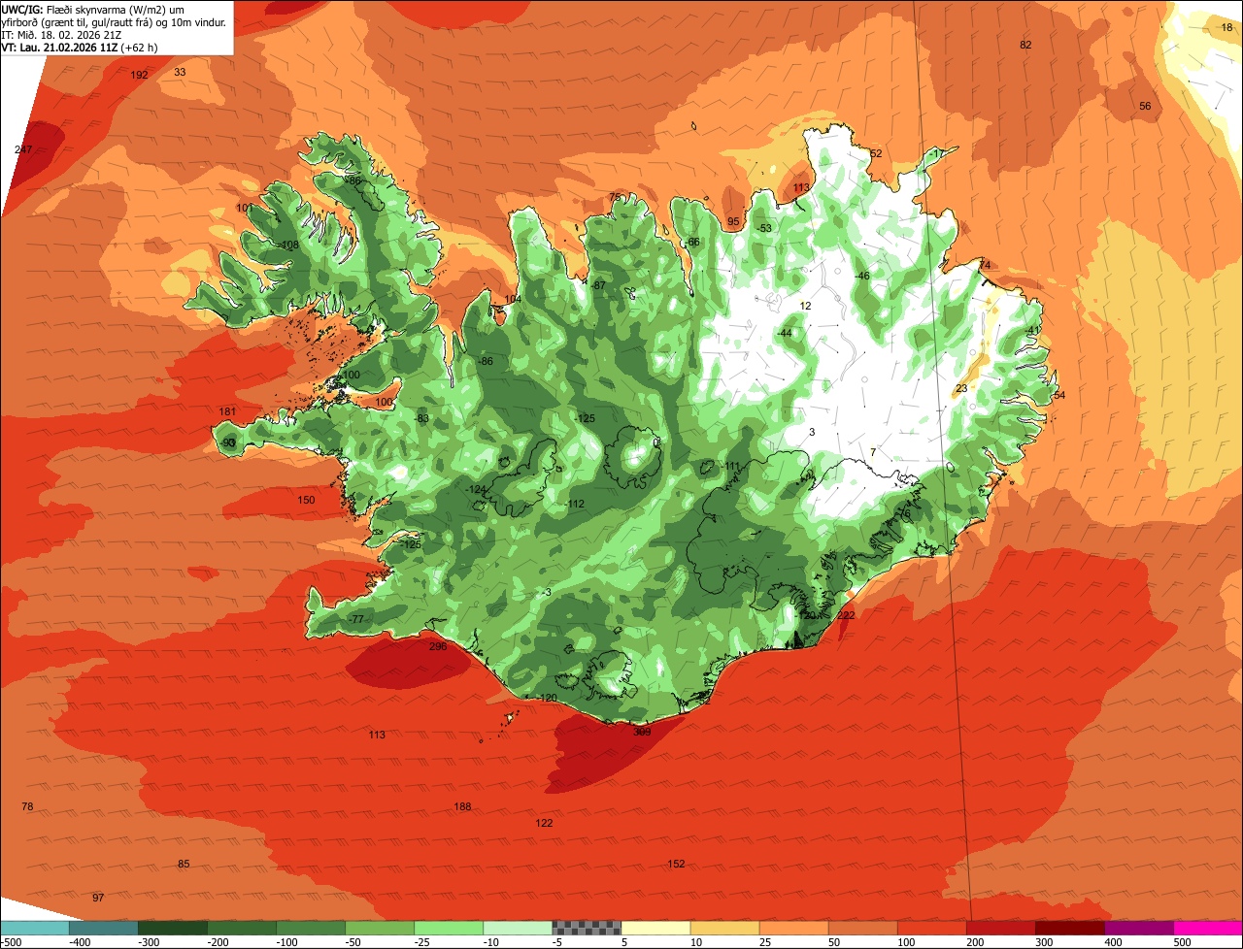The image size is (1243, 949).
Task: Click the land value -83
Action: [x=421, y=418]
